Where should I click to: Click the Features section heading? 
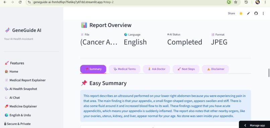coord(17,63)
